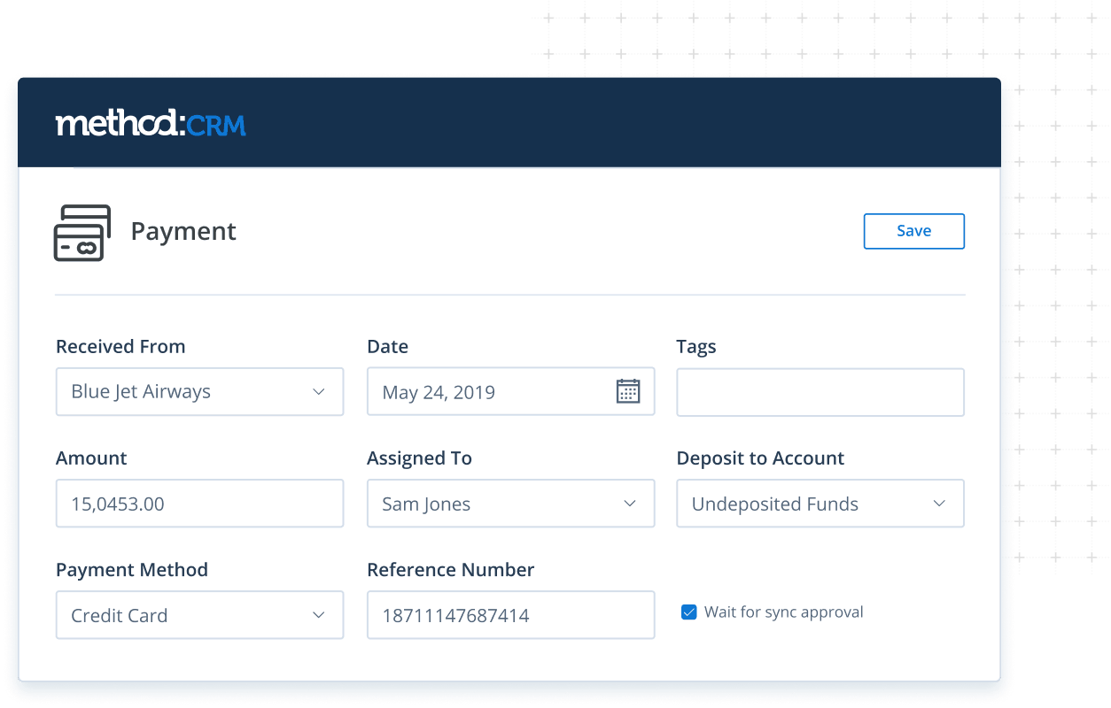Click the Reference Number input field
1111x708 pixels.
[510, 615]
